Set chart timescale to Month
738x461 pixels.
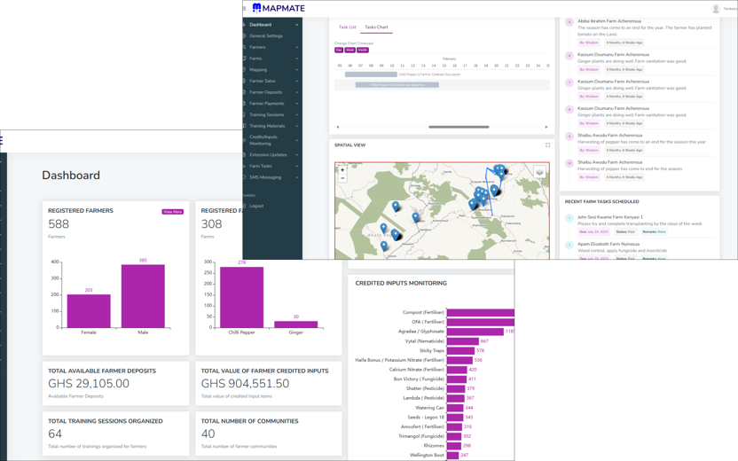[363, 51]
